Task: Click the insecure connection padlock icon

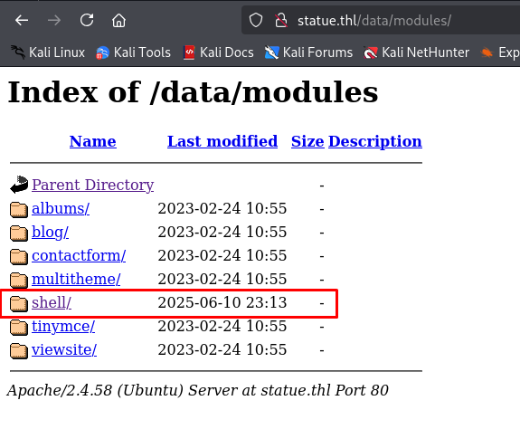Action: 281,21
